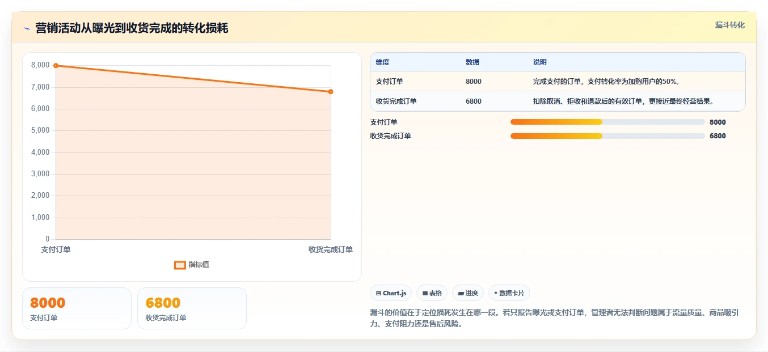Click the 6800 收货完成订单 stat card

tap(192, 308)
